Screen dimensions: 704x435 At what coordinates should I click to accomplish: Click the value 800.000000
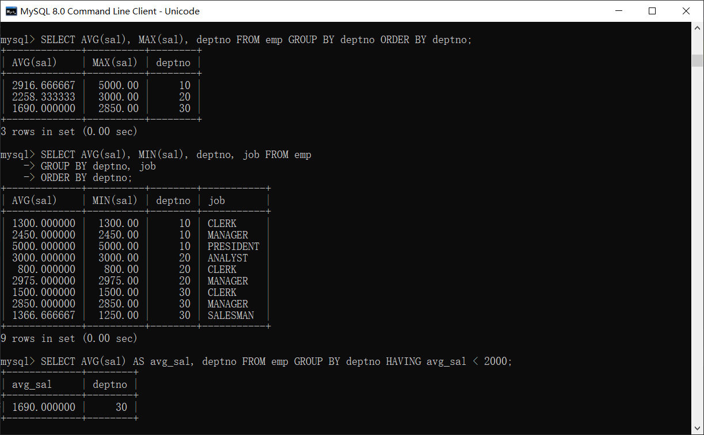point(47,270)
